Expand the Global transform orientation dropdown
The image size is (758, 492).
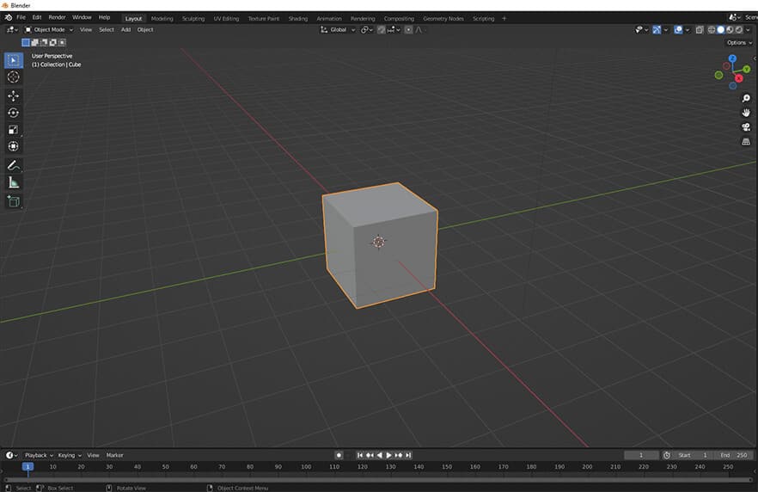coord(338,29)
